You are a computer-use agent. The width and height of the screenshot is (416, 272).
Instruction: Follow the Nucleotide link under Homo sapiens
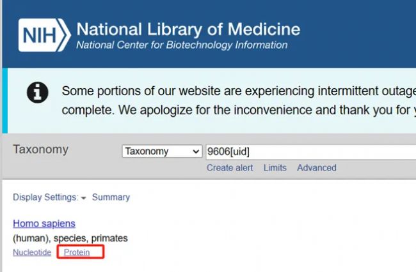tap(32, 252)
